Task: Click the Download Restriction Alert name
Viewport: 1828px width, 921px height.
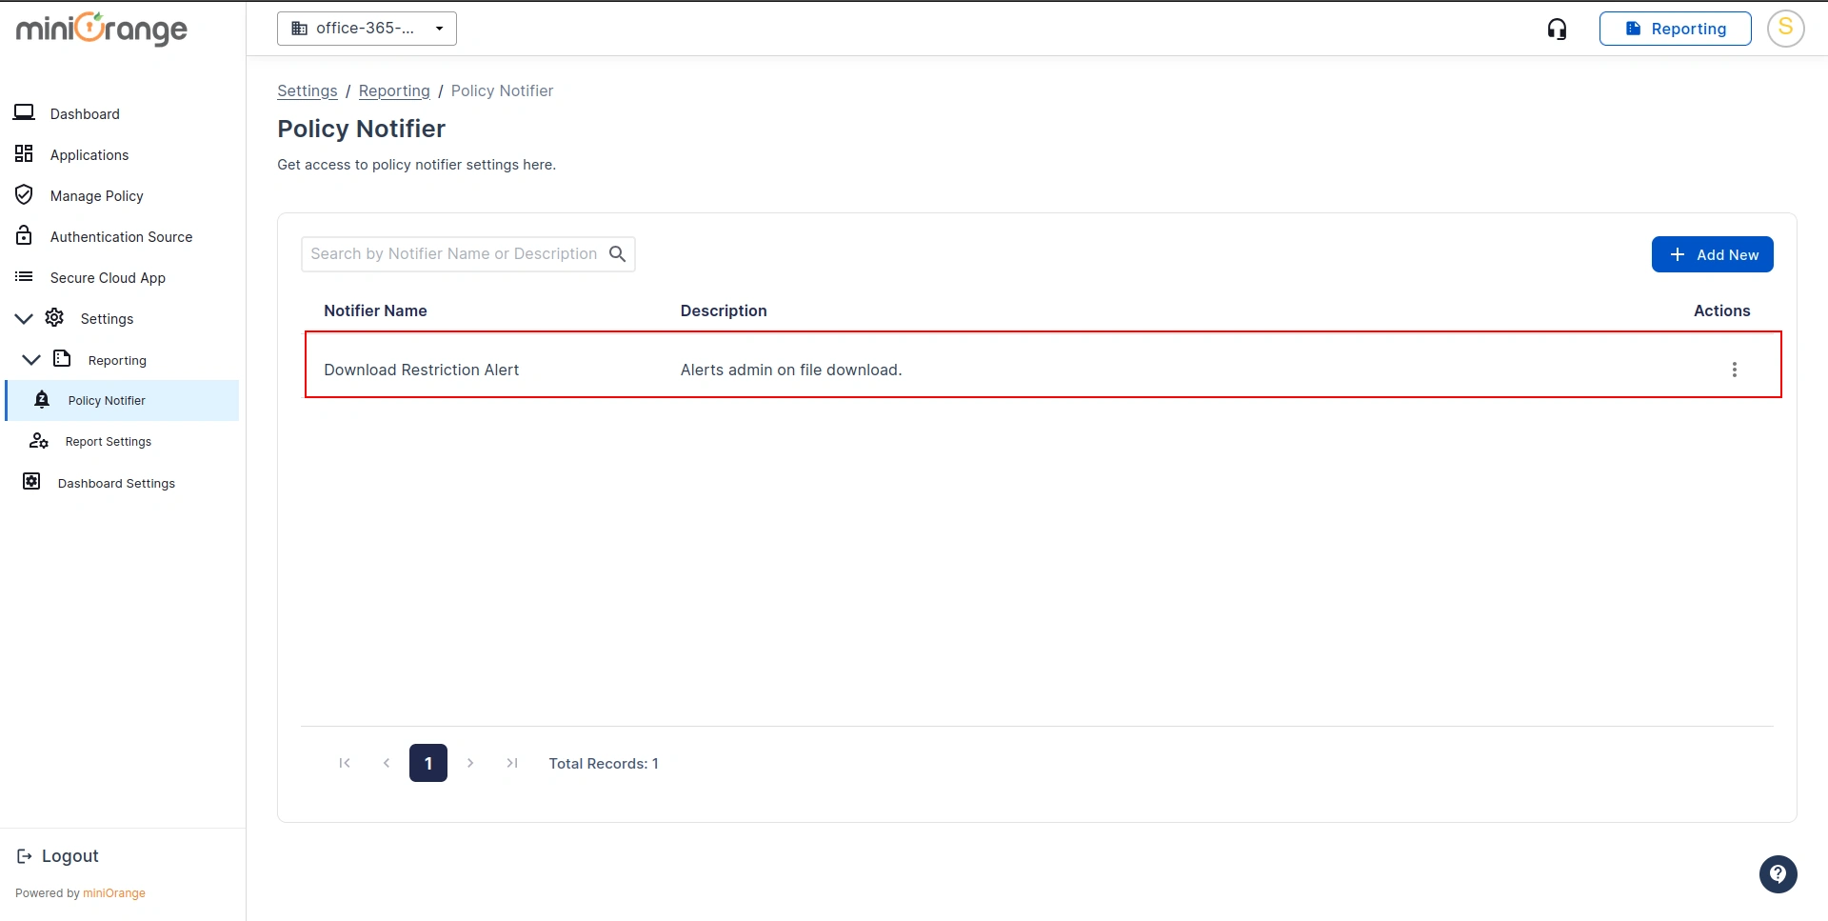Action: point(421,370)
